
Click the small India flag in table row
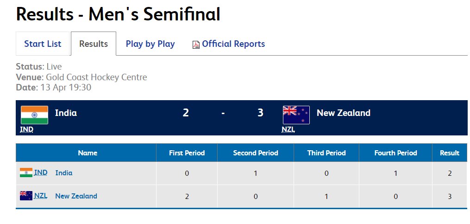click(26, 173)
